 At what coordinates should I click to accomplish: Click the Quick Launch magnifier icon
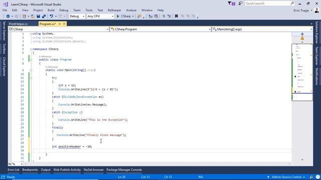point(292,3)
